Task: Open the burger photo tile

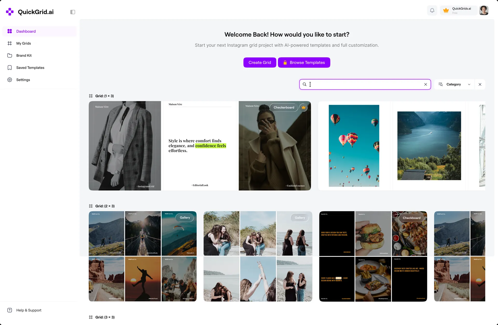Action: pyautogui.click(x=373, y=234)
